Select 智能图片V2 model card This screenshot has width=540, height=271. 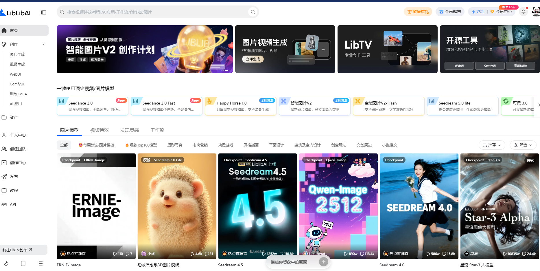[315, 106]
